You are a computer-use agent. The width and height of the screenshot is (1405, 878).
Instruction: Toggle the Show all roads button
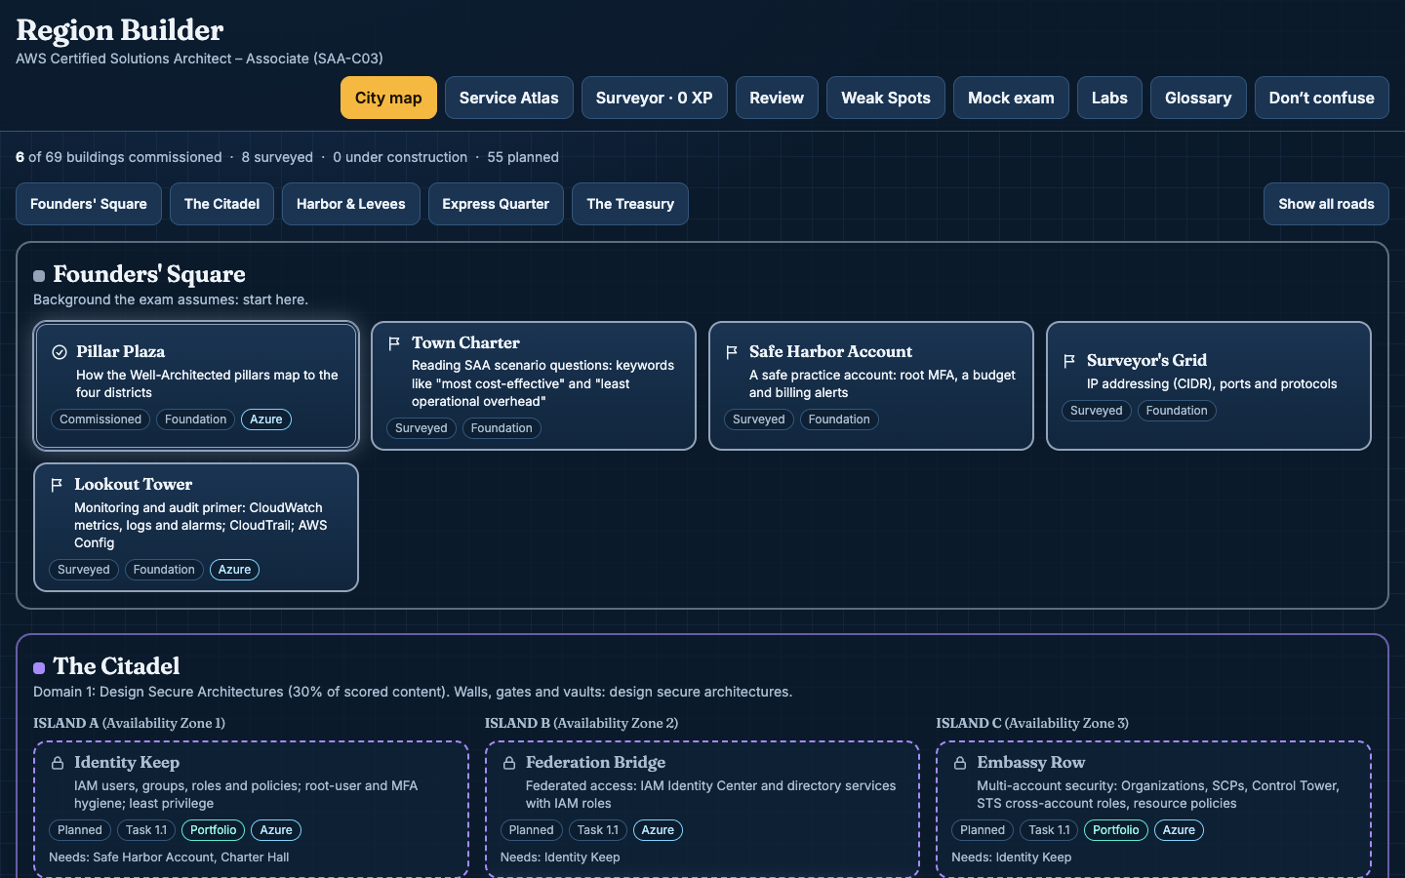pyautogui.click(x=1326, y=204)
